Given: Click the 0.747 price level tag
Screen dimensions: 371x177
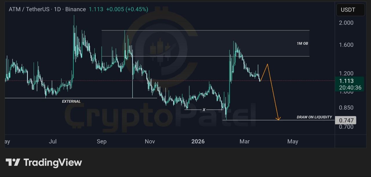Looking at the screenshot, I should 345,120.
